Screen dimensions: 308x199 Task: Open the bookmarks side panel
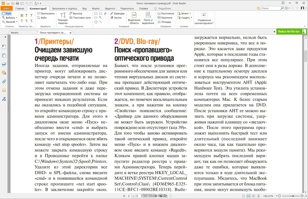click(x=4, y=47)
